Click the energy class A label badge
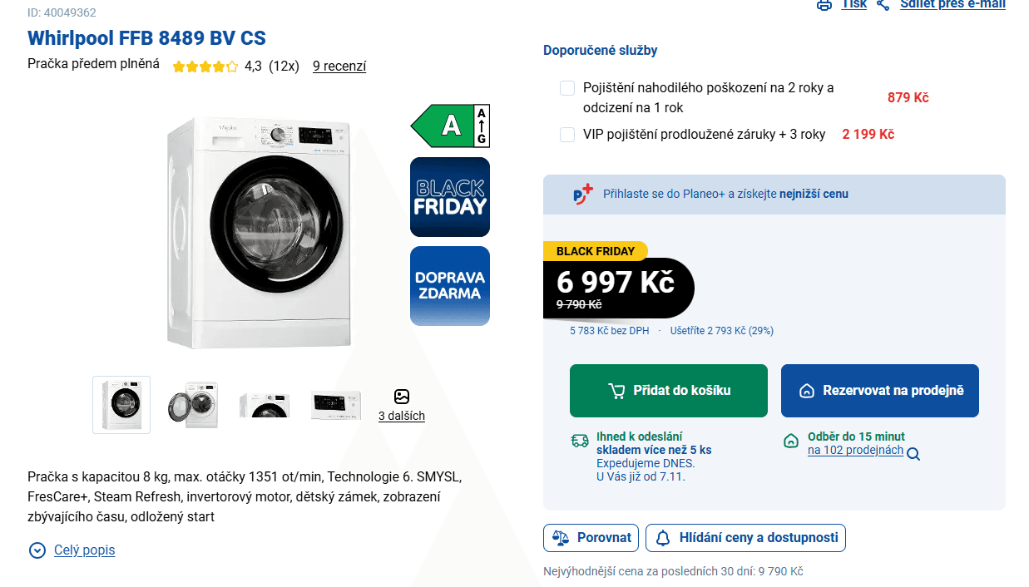The width and height of the screenshot is (1029, 587). (x=450, y=126)
